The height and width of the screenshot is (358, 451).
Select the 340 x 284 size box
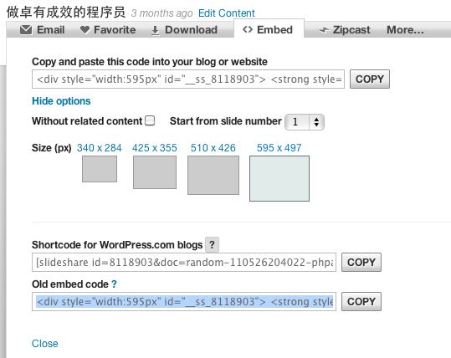coord(100,169)
